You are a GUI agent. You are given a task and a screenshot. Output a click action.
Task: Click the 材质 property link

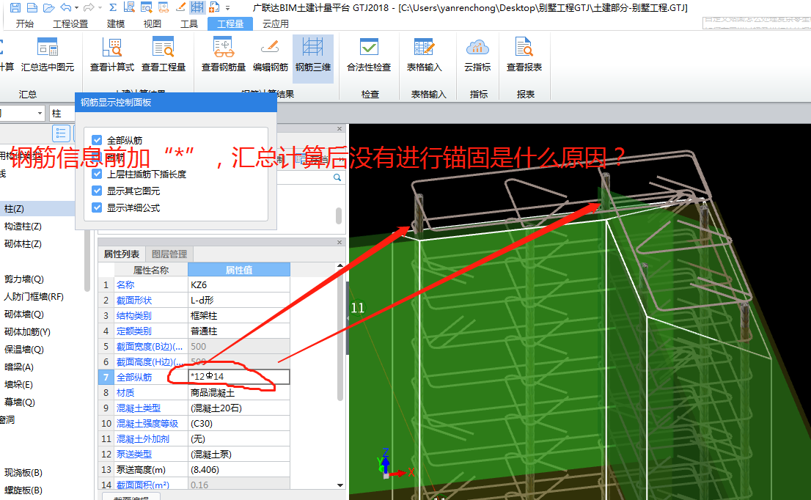125,393
